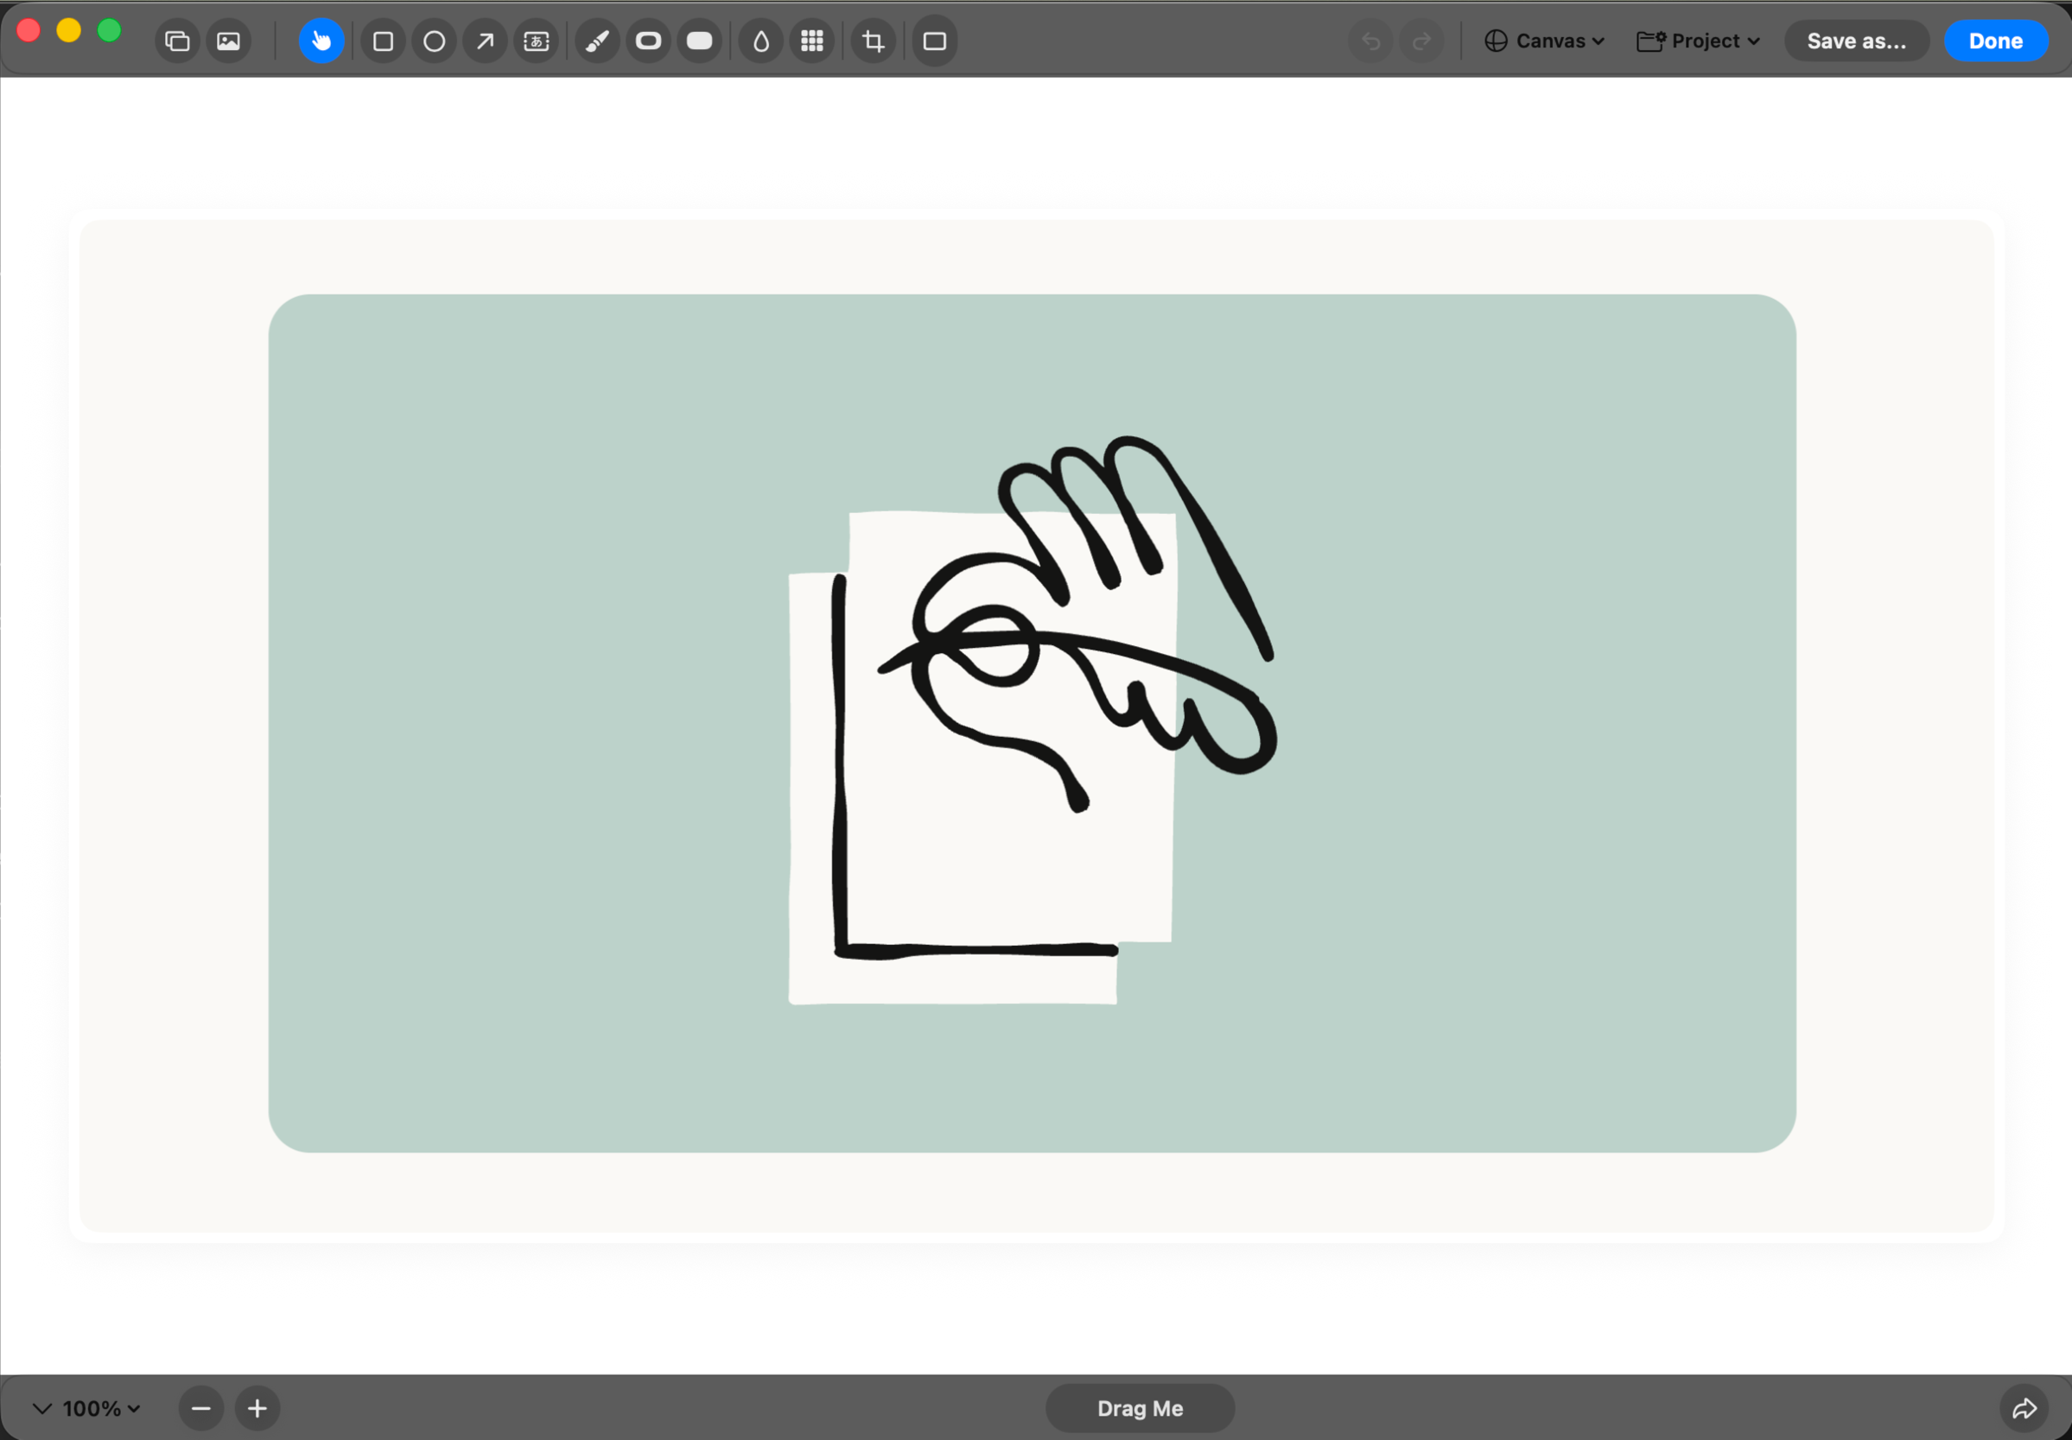Click the zoom in plus button
Viewport: 2072px width, 1440px height.
tap(257, 1408)
